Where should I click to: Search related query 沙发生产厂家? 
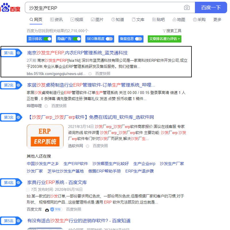click(172, 164)
